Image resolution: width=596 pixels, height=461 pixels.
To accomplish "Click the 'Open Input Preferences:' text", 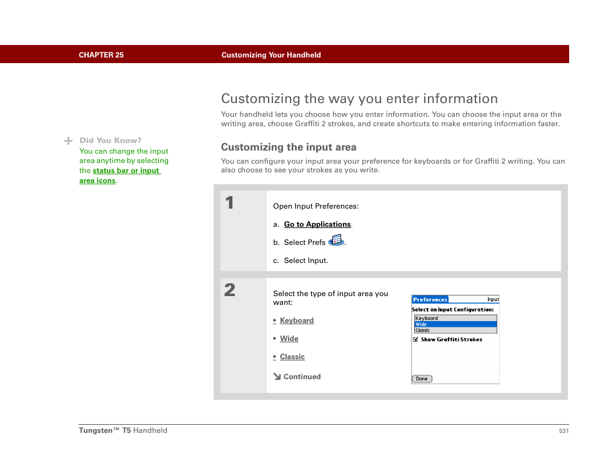I will [x=316, y=206].
